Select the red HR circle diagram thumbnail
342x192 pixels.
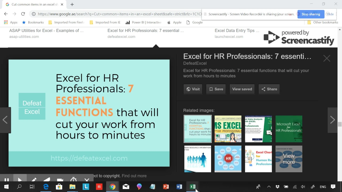pyautogui.click(x=228, y=159)
